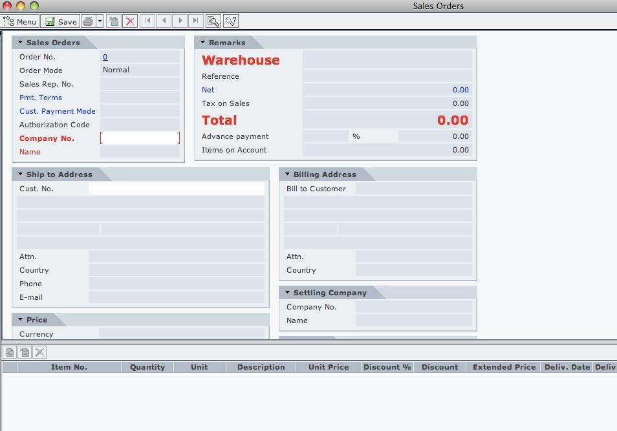
Task: Click the Item No. column header
Action: (x=69, y=367)
